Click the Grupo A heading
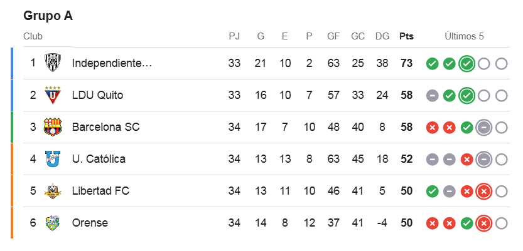 point(48,16)
